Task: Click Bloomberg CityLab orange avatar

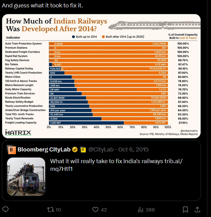Action: click(11, 150)
